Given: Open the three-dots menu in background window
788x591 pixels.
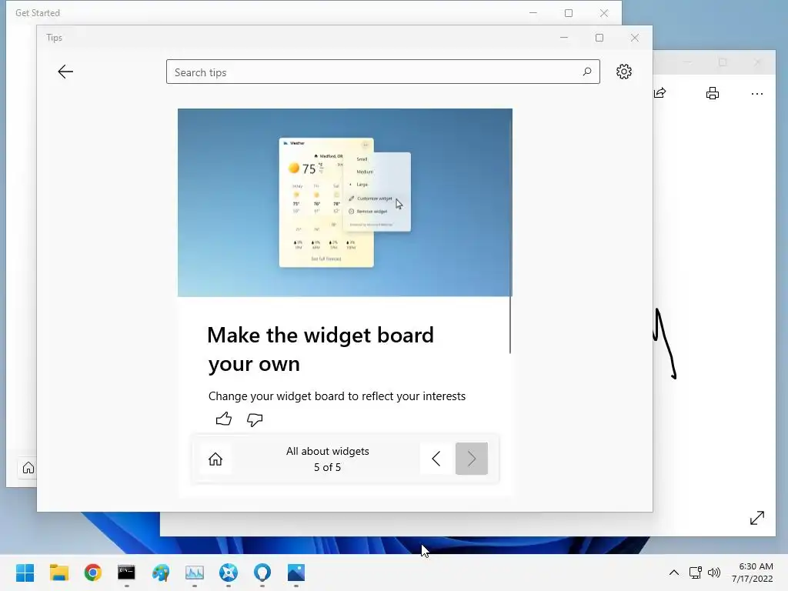Looking at the screenshot, I should tap(757, 94).
